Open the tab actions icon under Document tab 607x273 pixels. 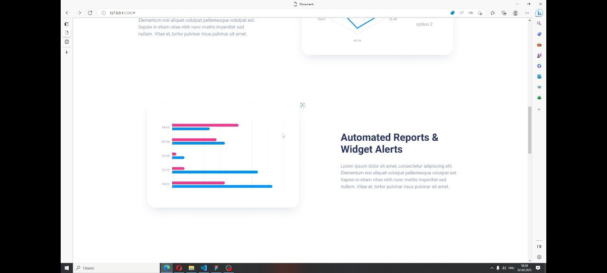click(66, 42)
